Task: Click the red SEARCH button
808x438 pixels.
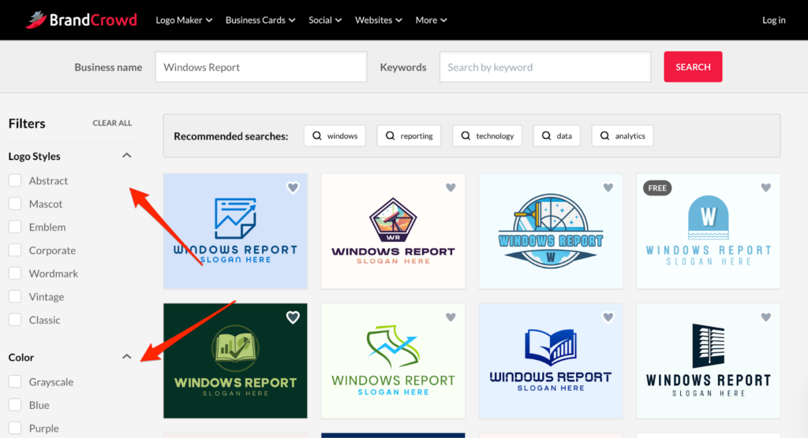Action: coord(693,67)
